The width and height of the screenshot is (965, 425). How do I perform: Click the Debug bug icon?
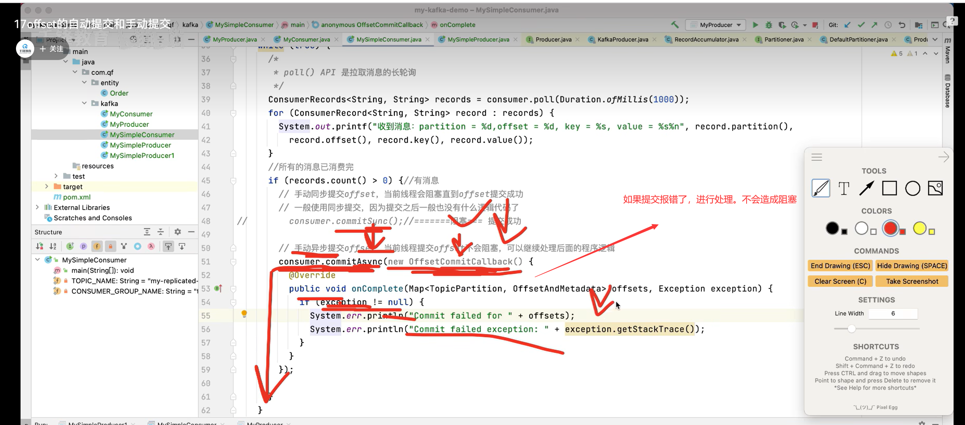coord(769,25)
